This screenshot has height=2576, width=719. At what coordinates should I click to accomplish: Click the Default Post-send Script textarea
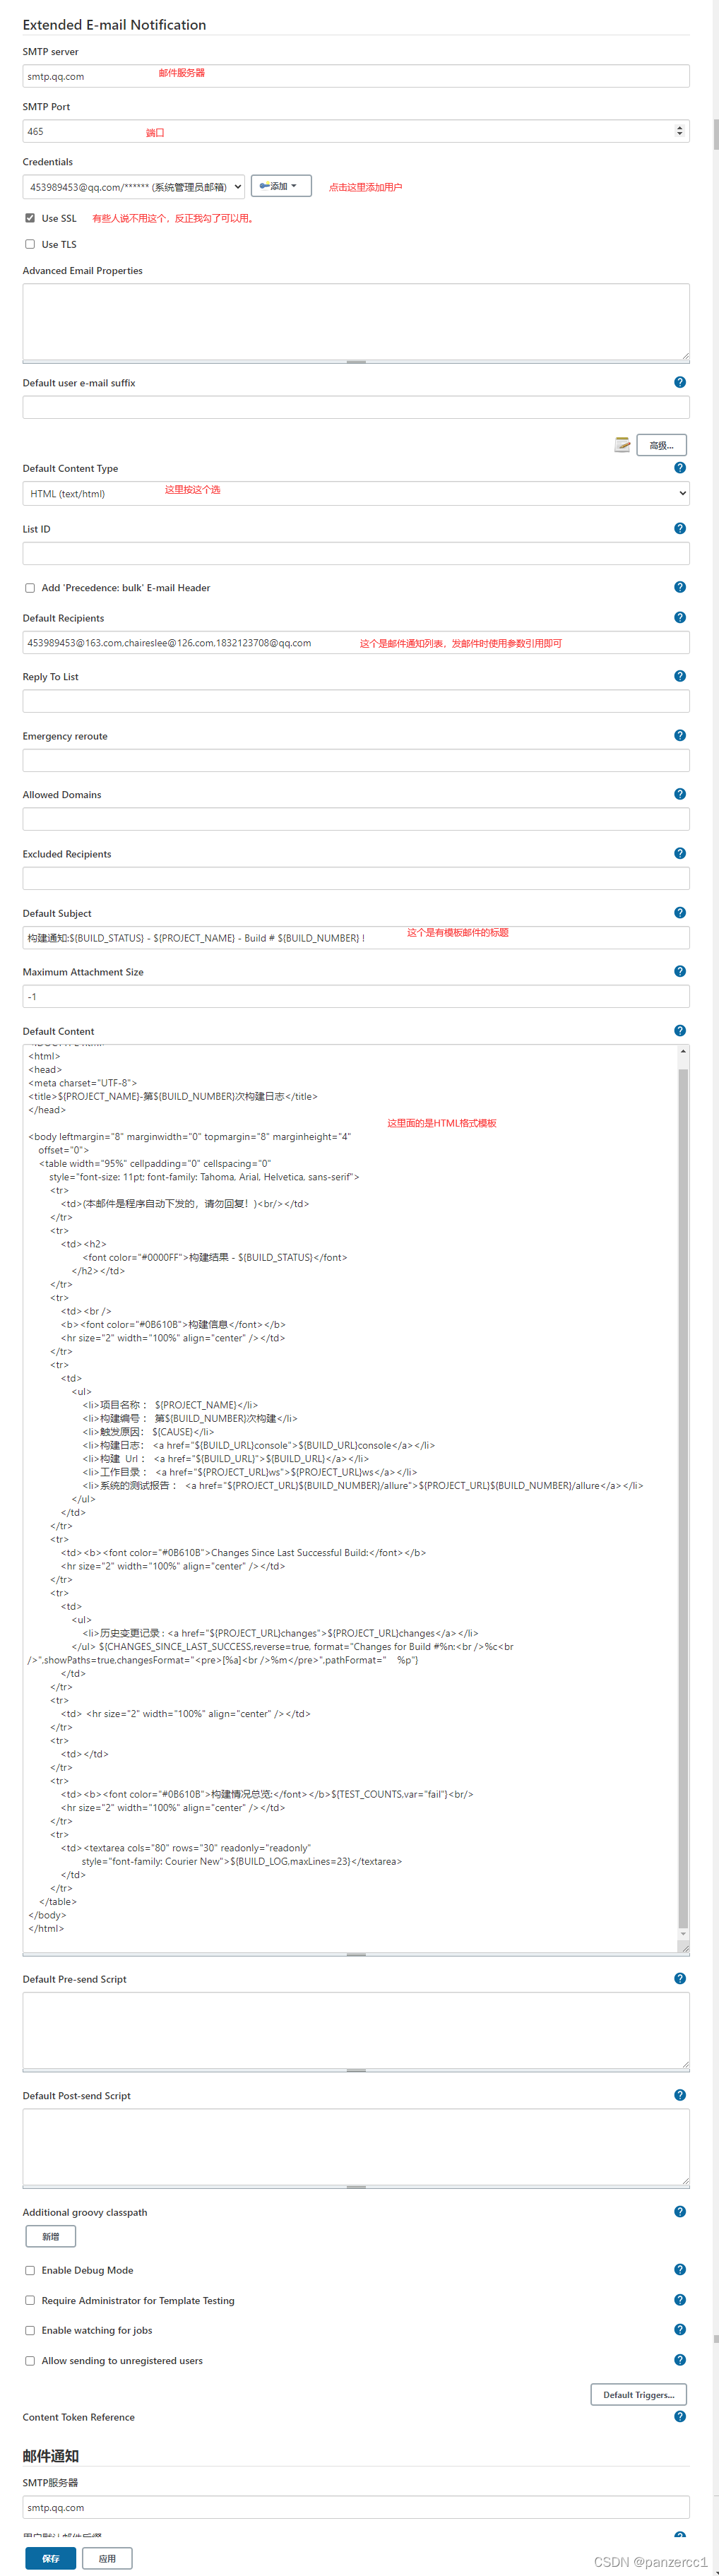pyautogui.click(x=356, y=2147)
